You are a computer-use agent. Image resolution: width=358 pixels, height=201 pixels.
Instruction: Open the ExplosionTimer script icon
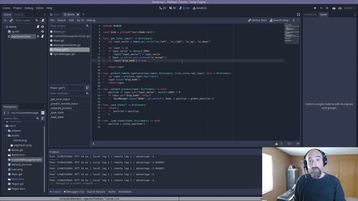click(x=43, y=36)
